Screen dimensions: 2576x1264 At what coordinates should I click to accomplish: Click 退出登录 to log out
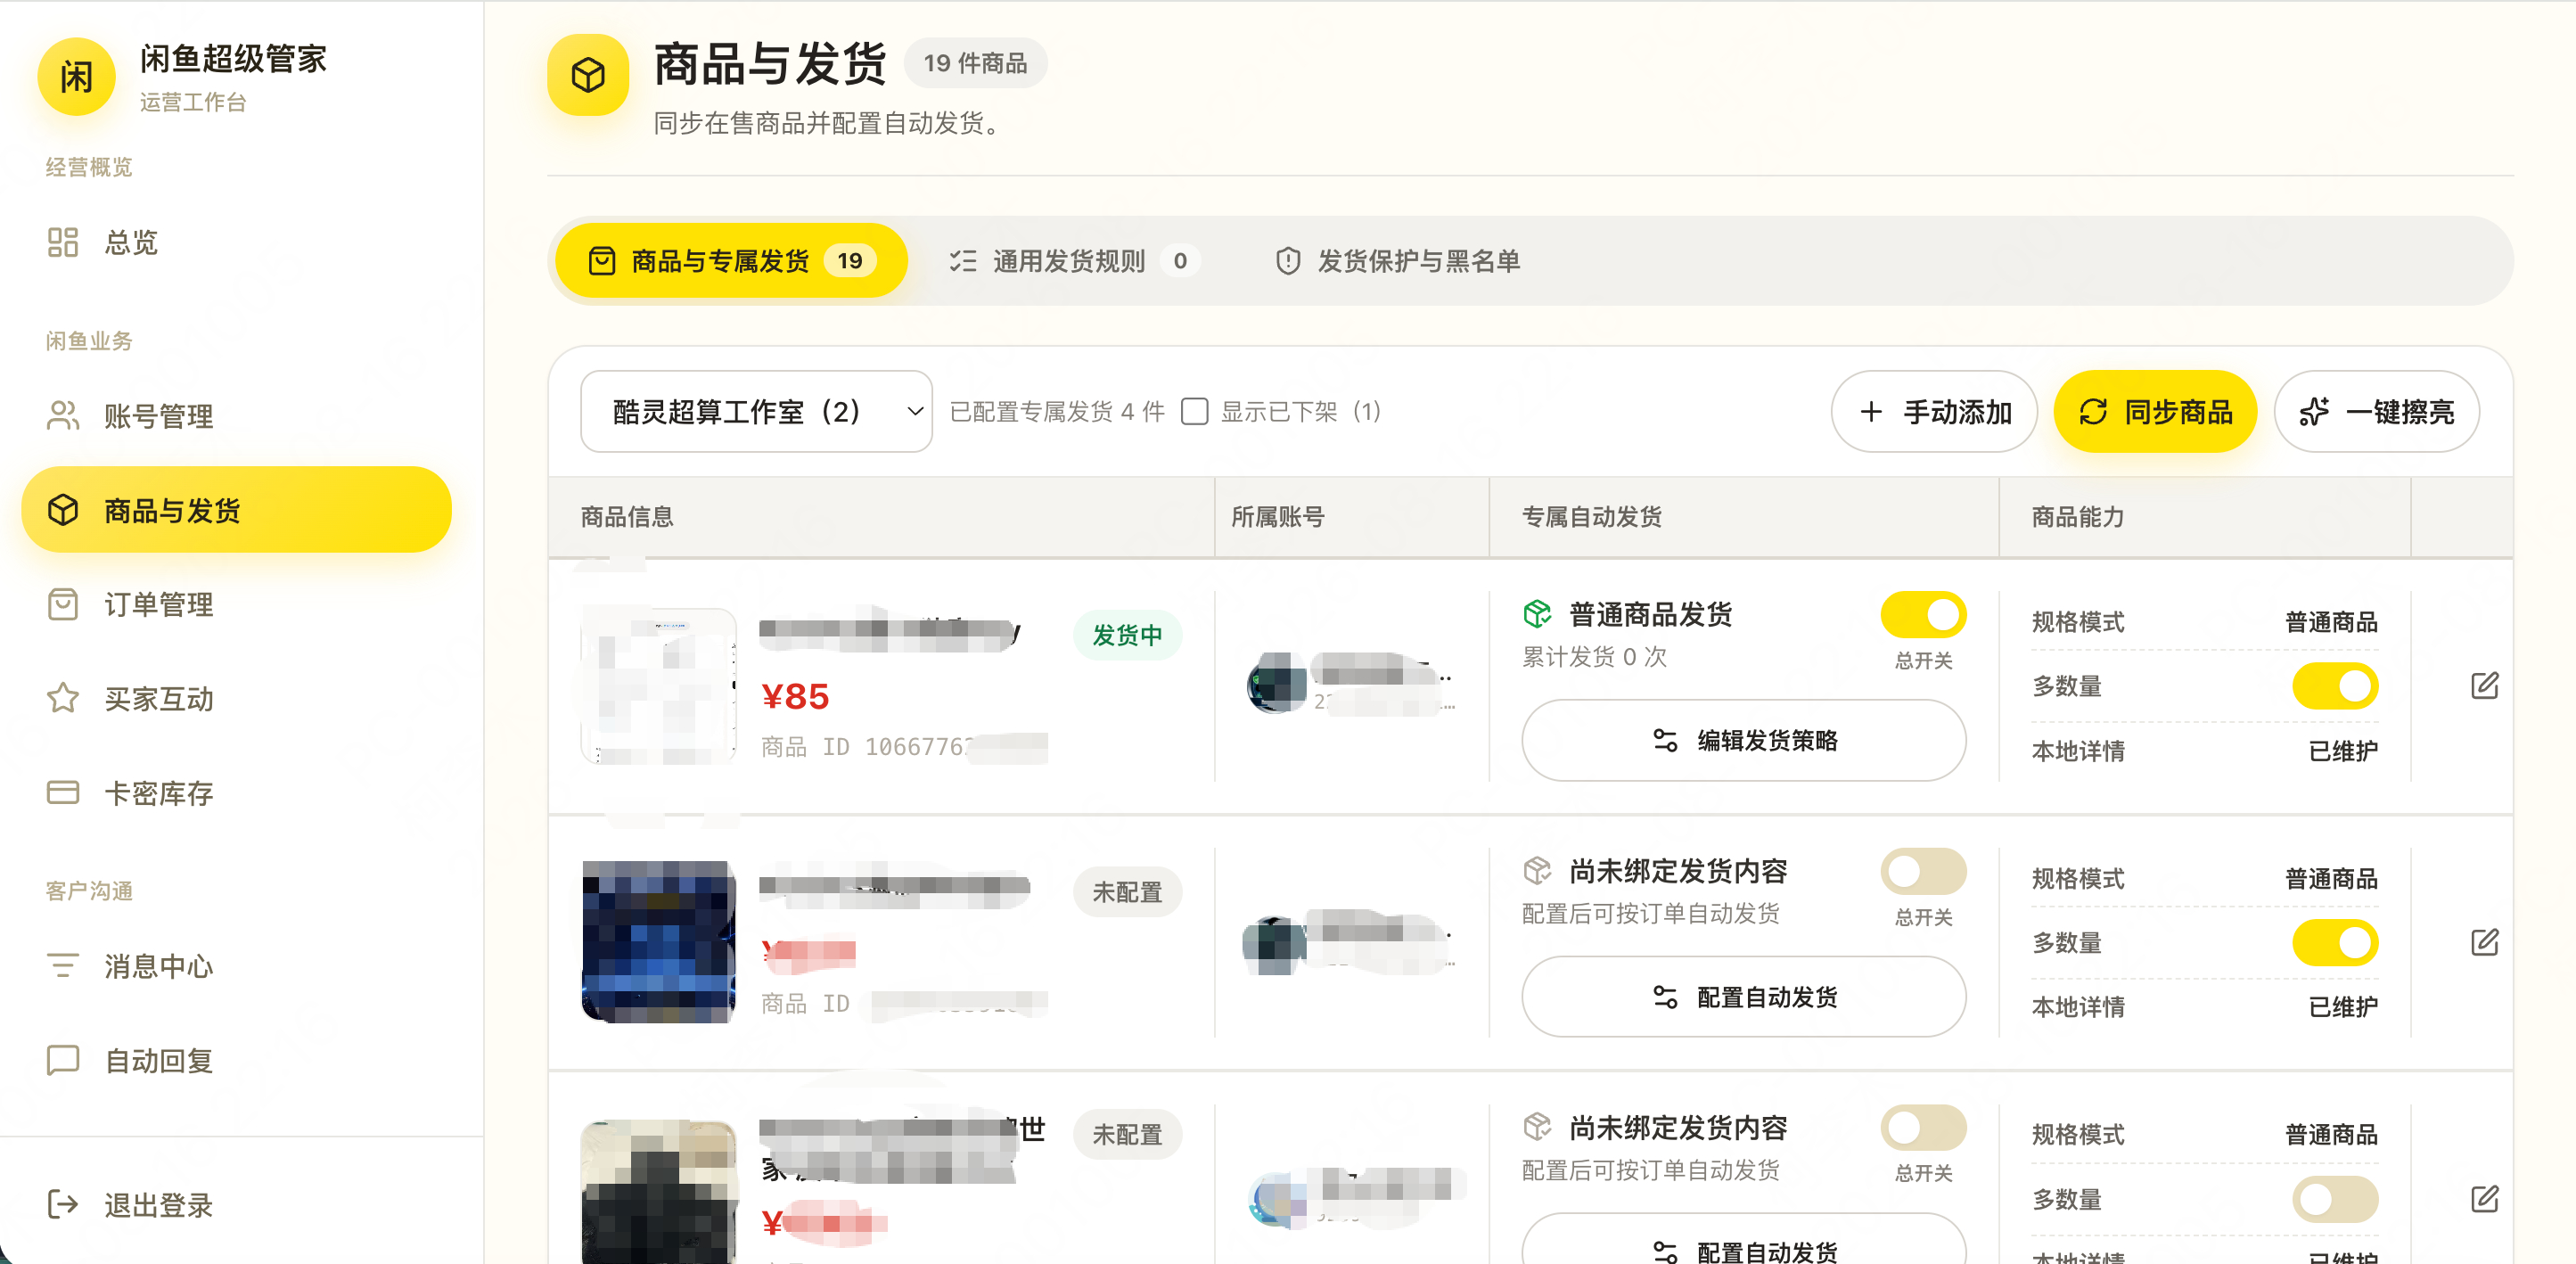coord(236,1205)
